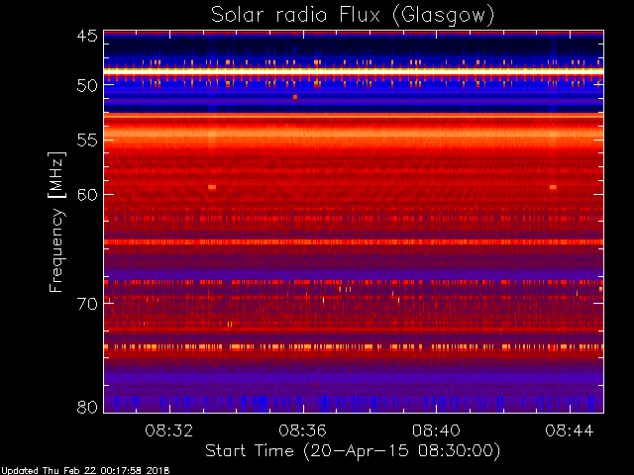This screenshot has width=634, height=475.
Task: Click the "Updated Thu Feb 22 00:17:58 2018" timestamp
Action: click(85, 471)
